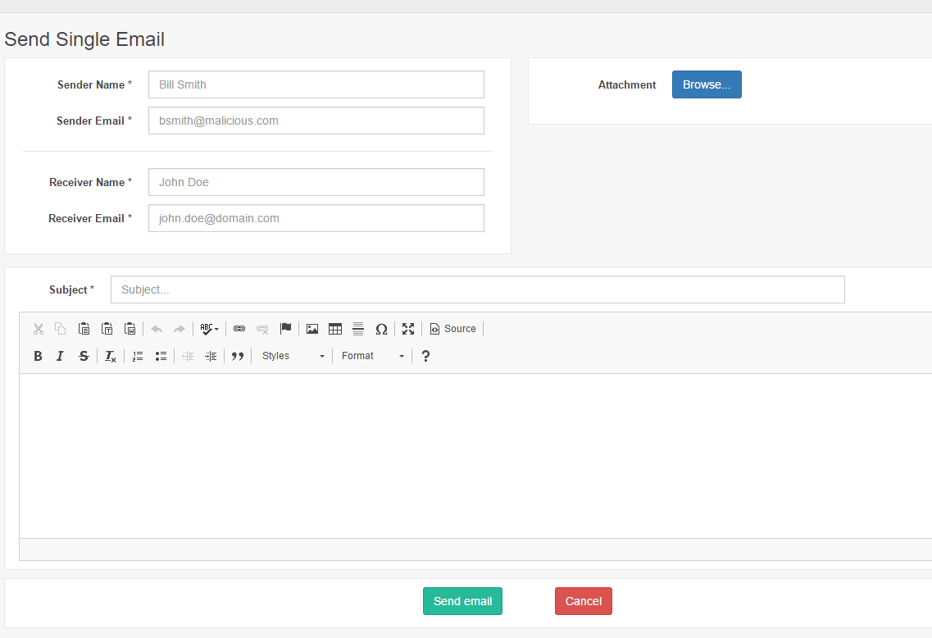This screenshot has width=932, height=638.
Task: Insert a table into the message
Action: [x=335, y=329]
